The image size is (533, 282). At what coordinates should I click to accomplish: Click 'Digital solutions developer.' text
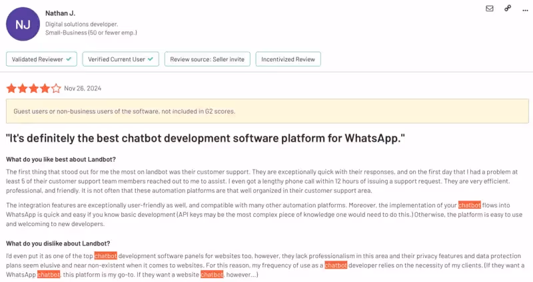82,25
